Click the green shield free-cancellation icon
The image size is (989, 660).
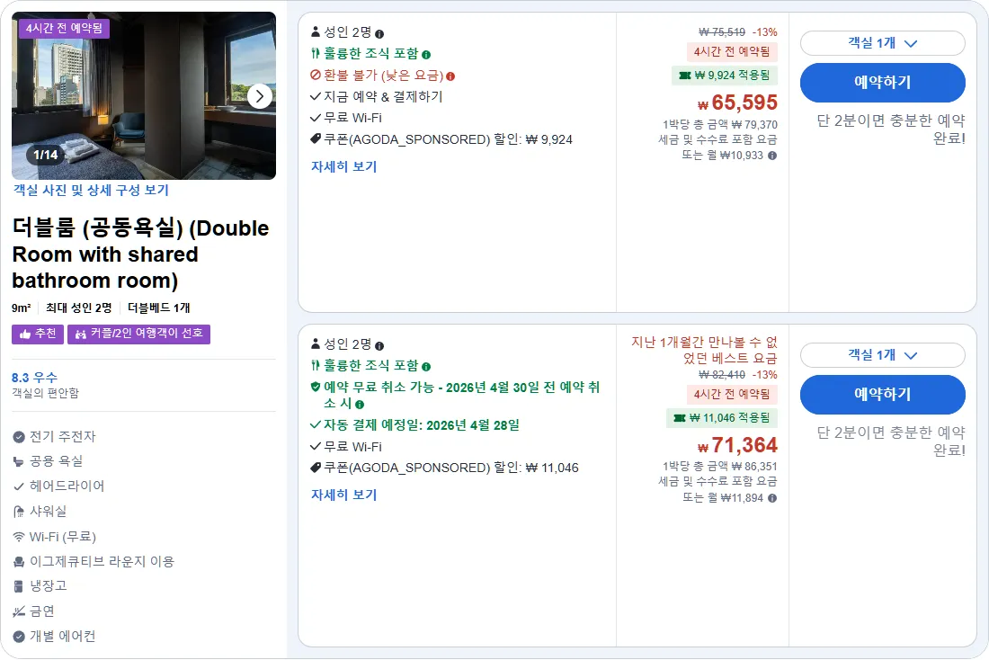tap(316, 387)
